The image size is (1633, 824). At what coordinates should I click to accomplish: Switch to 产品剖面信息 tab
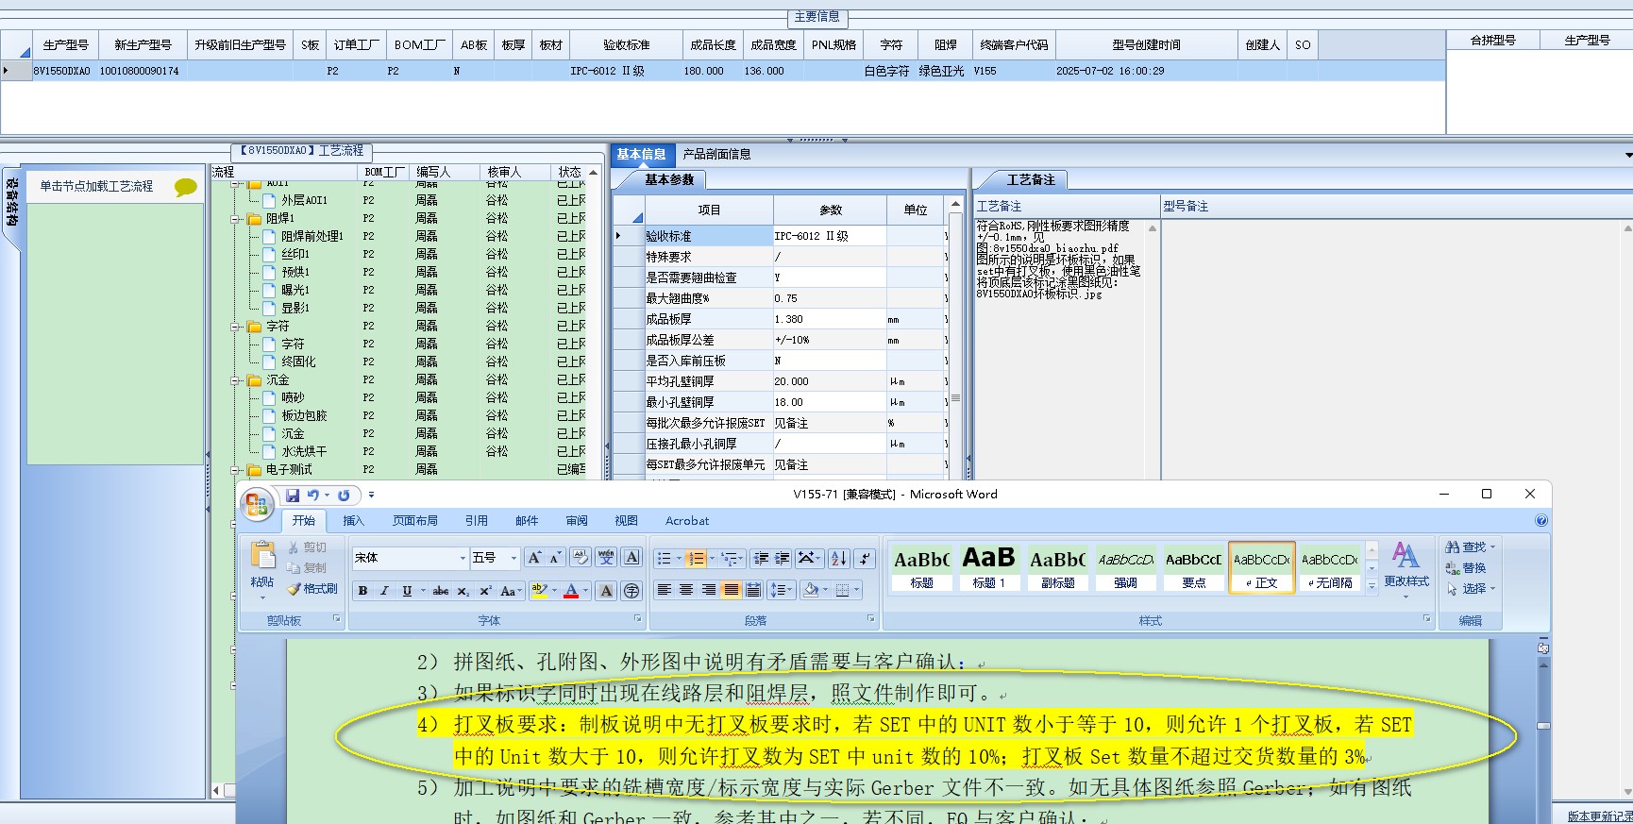coord(717,154)
